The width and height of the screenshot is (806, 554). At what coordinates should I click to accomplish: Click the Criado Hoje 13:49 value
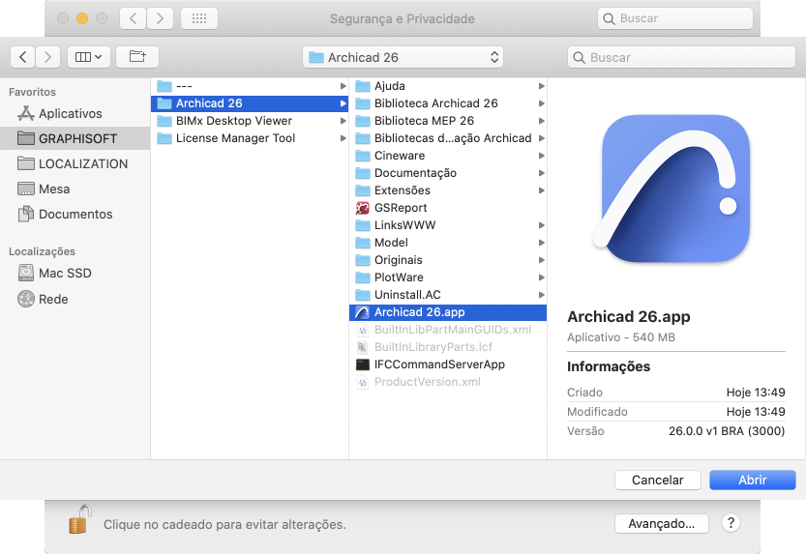coord(756,393)
